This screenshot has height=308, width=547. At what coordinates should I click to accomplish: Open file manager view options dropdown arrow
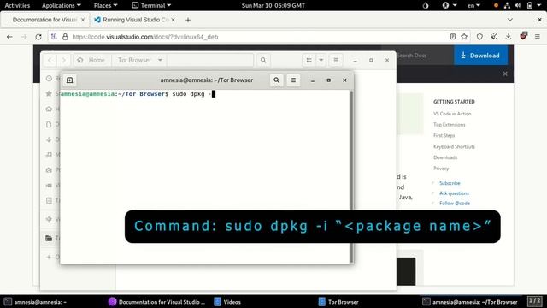point(321,60)
